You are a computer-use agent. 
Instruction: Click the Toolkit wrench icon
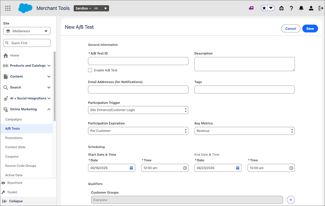tap(3, 192)
